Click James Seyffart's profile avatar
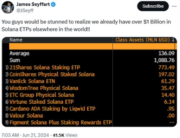This screenshot has height=138, width=180. point(8,7)
